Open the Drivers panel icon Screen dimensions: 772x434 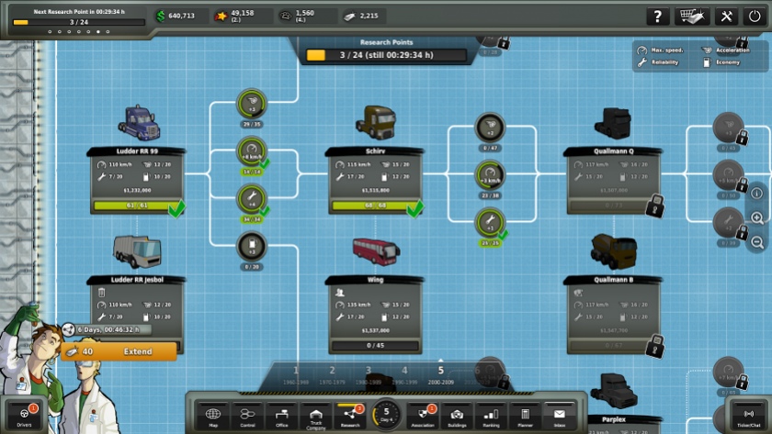pos(24,416)
